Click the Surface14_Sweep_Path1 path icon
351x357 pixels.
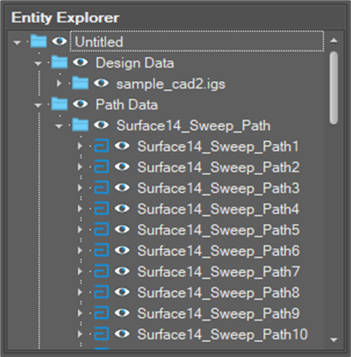point(102,145)
